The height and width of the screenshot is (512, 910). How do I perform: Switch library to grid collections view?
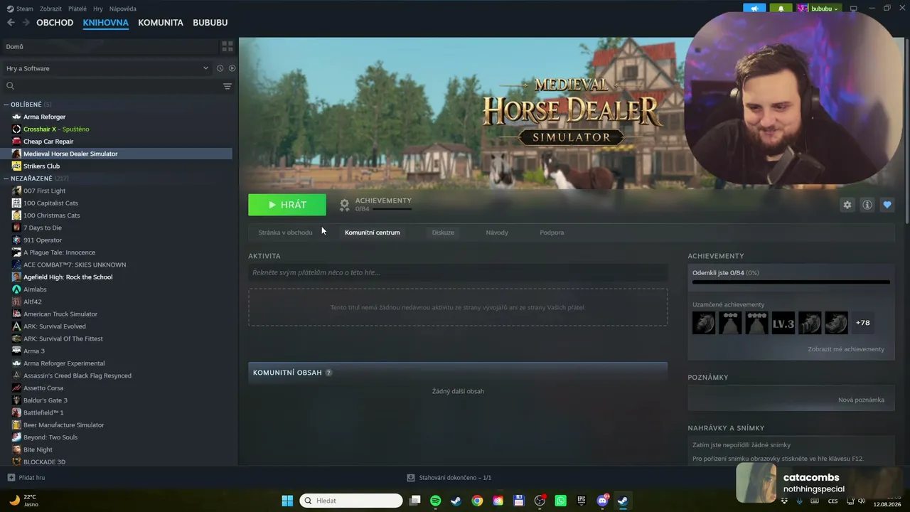(x=227, y=46)
